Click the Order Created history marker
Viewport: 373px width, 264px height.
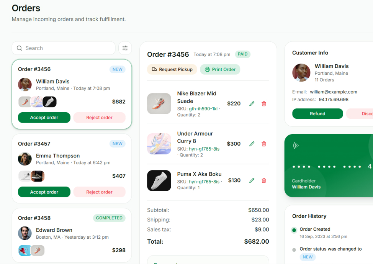[294, 230]
